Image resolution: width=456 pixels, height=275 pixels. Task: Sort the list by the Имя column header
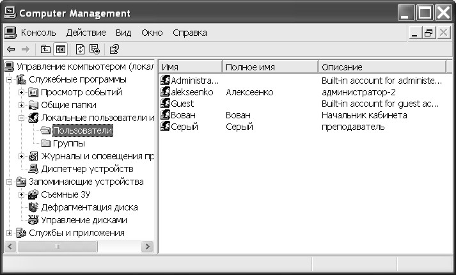(x=191, y=67)
